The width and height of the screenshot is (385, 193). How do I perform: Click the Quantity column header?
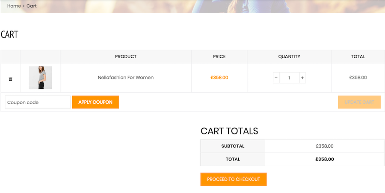click(289, 56)
